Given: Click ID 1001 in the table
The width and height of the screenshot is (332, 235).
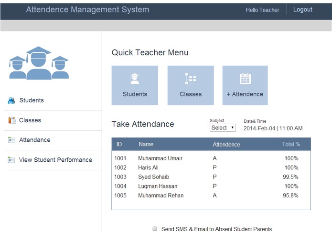Looking at the screenshot, I should (120, 158).
